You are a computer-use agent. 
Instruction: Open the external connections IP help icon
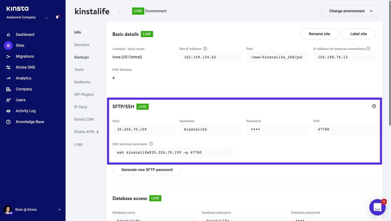pos(368,49)
